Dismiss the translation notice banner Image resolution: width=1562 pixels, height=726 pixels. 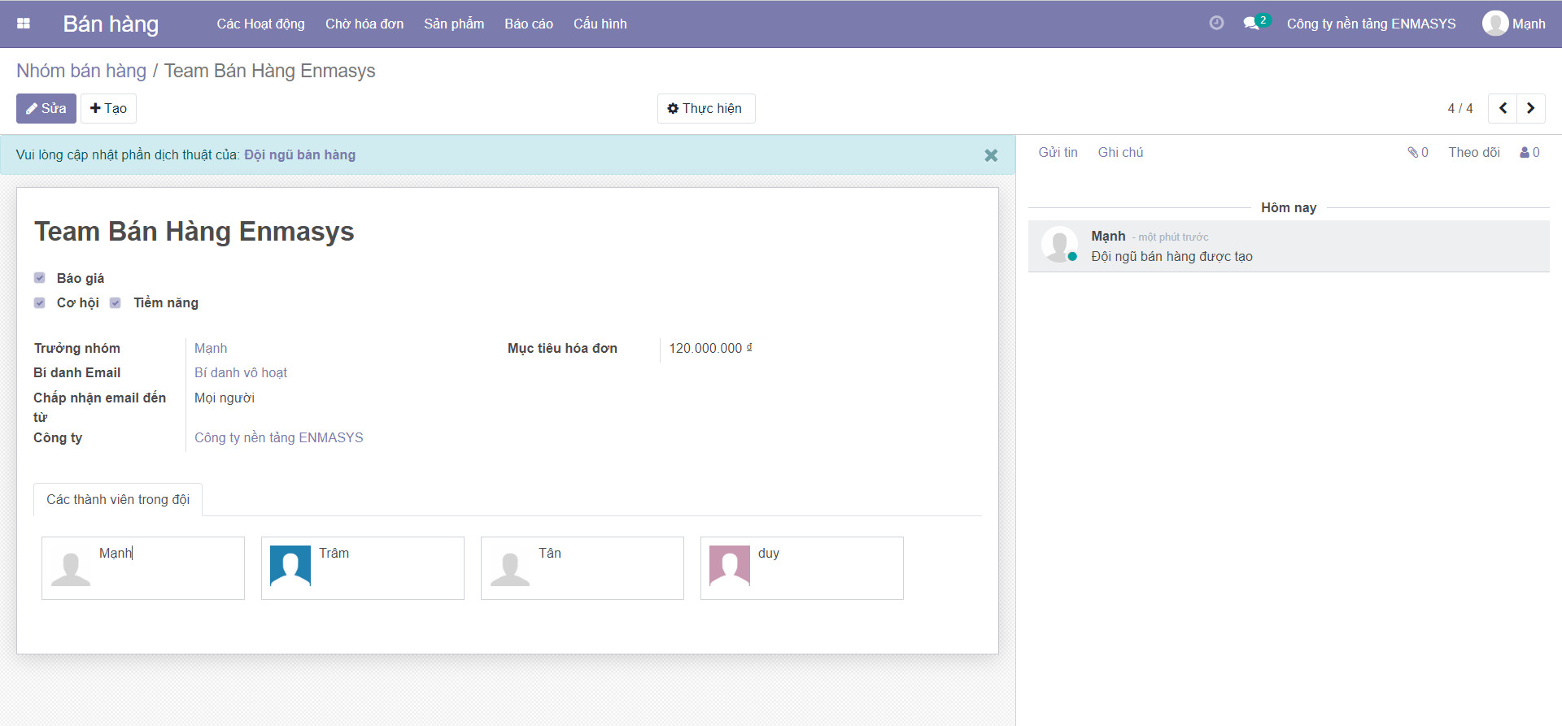[990, 155]
